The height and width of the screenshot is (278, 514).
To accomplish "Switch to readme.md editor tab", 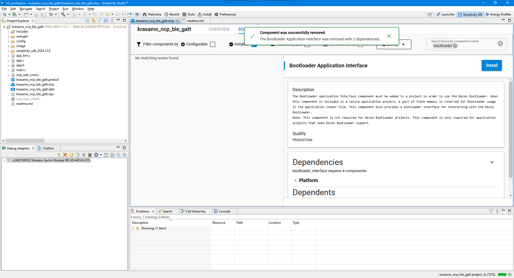I will pyautogui.click(x=195, y=21).
